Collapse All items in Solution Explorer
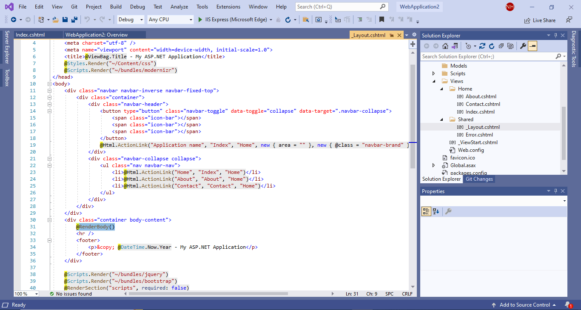The height and width of the screenshot is (310, 581). pyautogui.click(x=501, y=46)
